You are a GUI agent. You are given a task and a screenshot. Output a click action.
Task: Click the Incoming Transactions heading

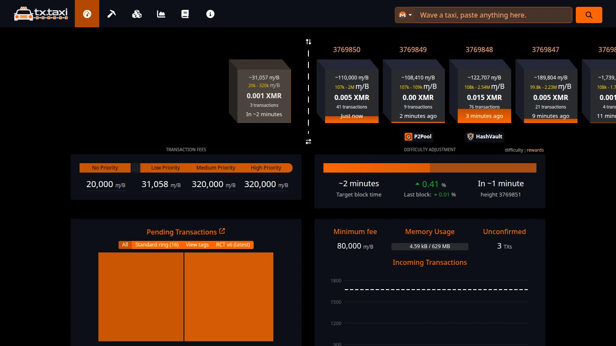coord(430,262)
